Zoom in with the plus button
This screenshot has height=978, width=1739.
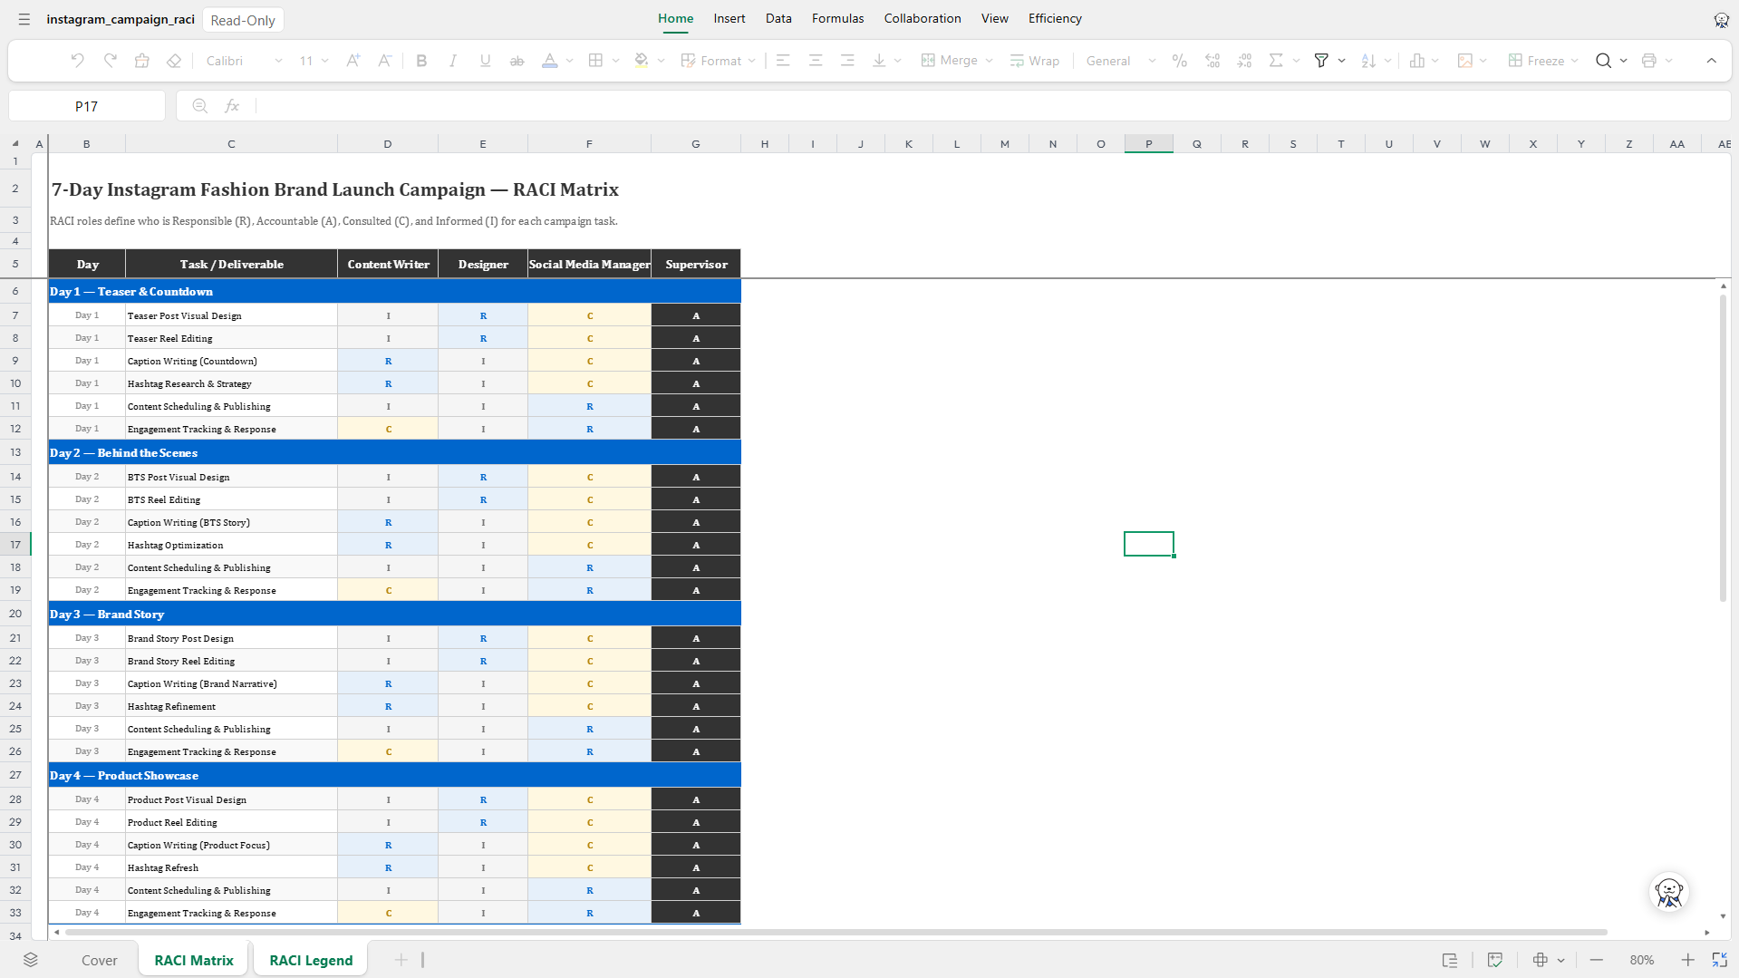coord(1687,960)
